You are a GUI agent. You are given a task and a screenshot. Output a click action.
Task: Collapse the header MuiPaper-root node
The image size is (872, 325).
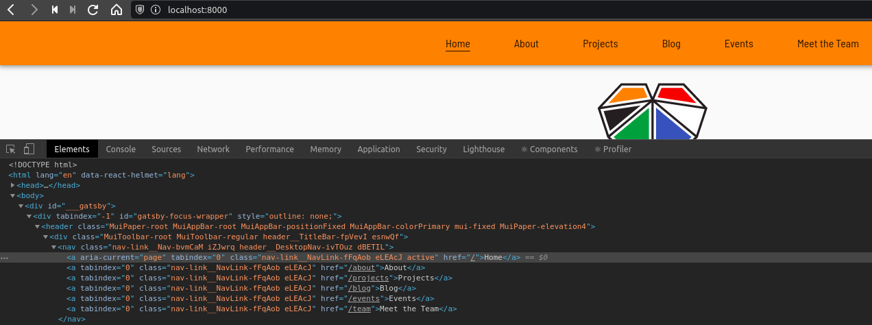click(37, 226)
